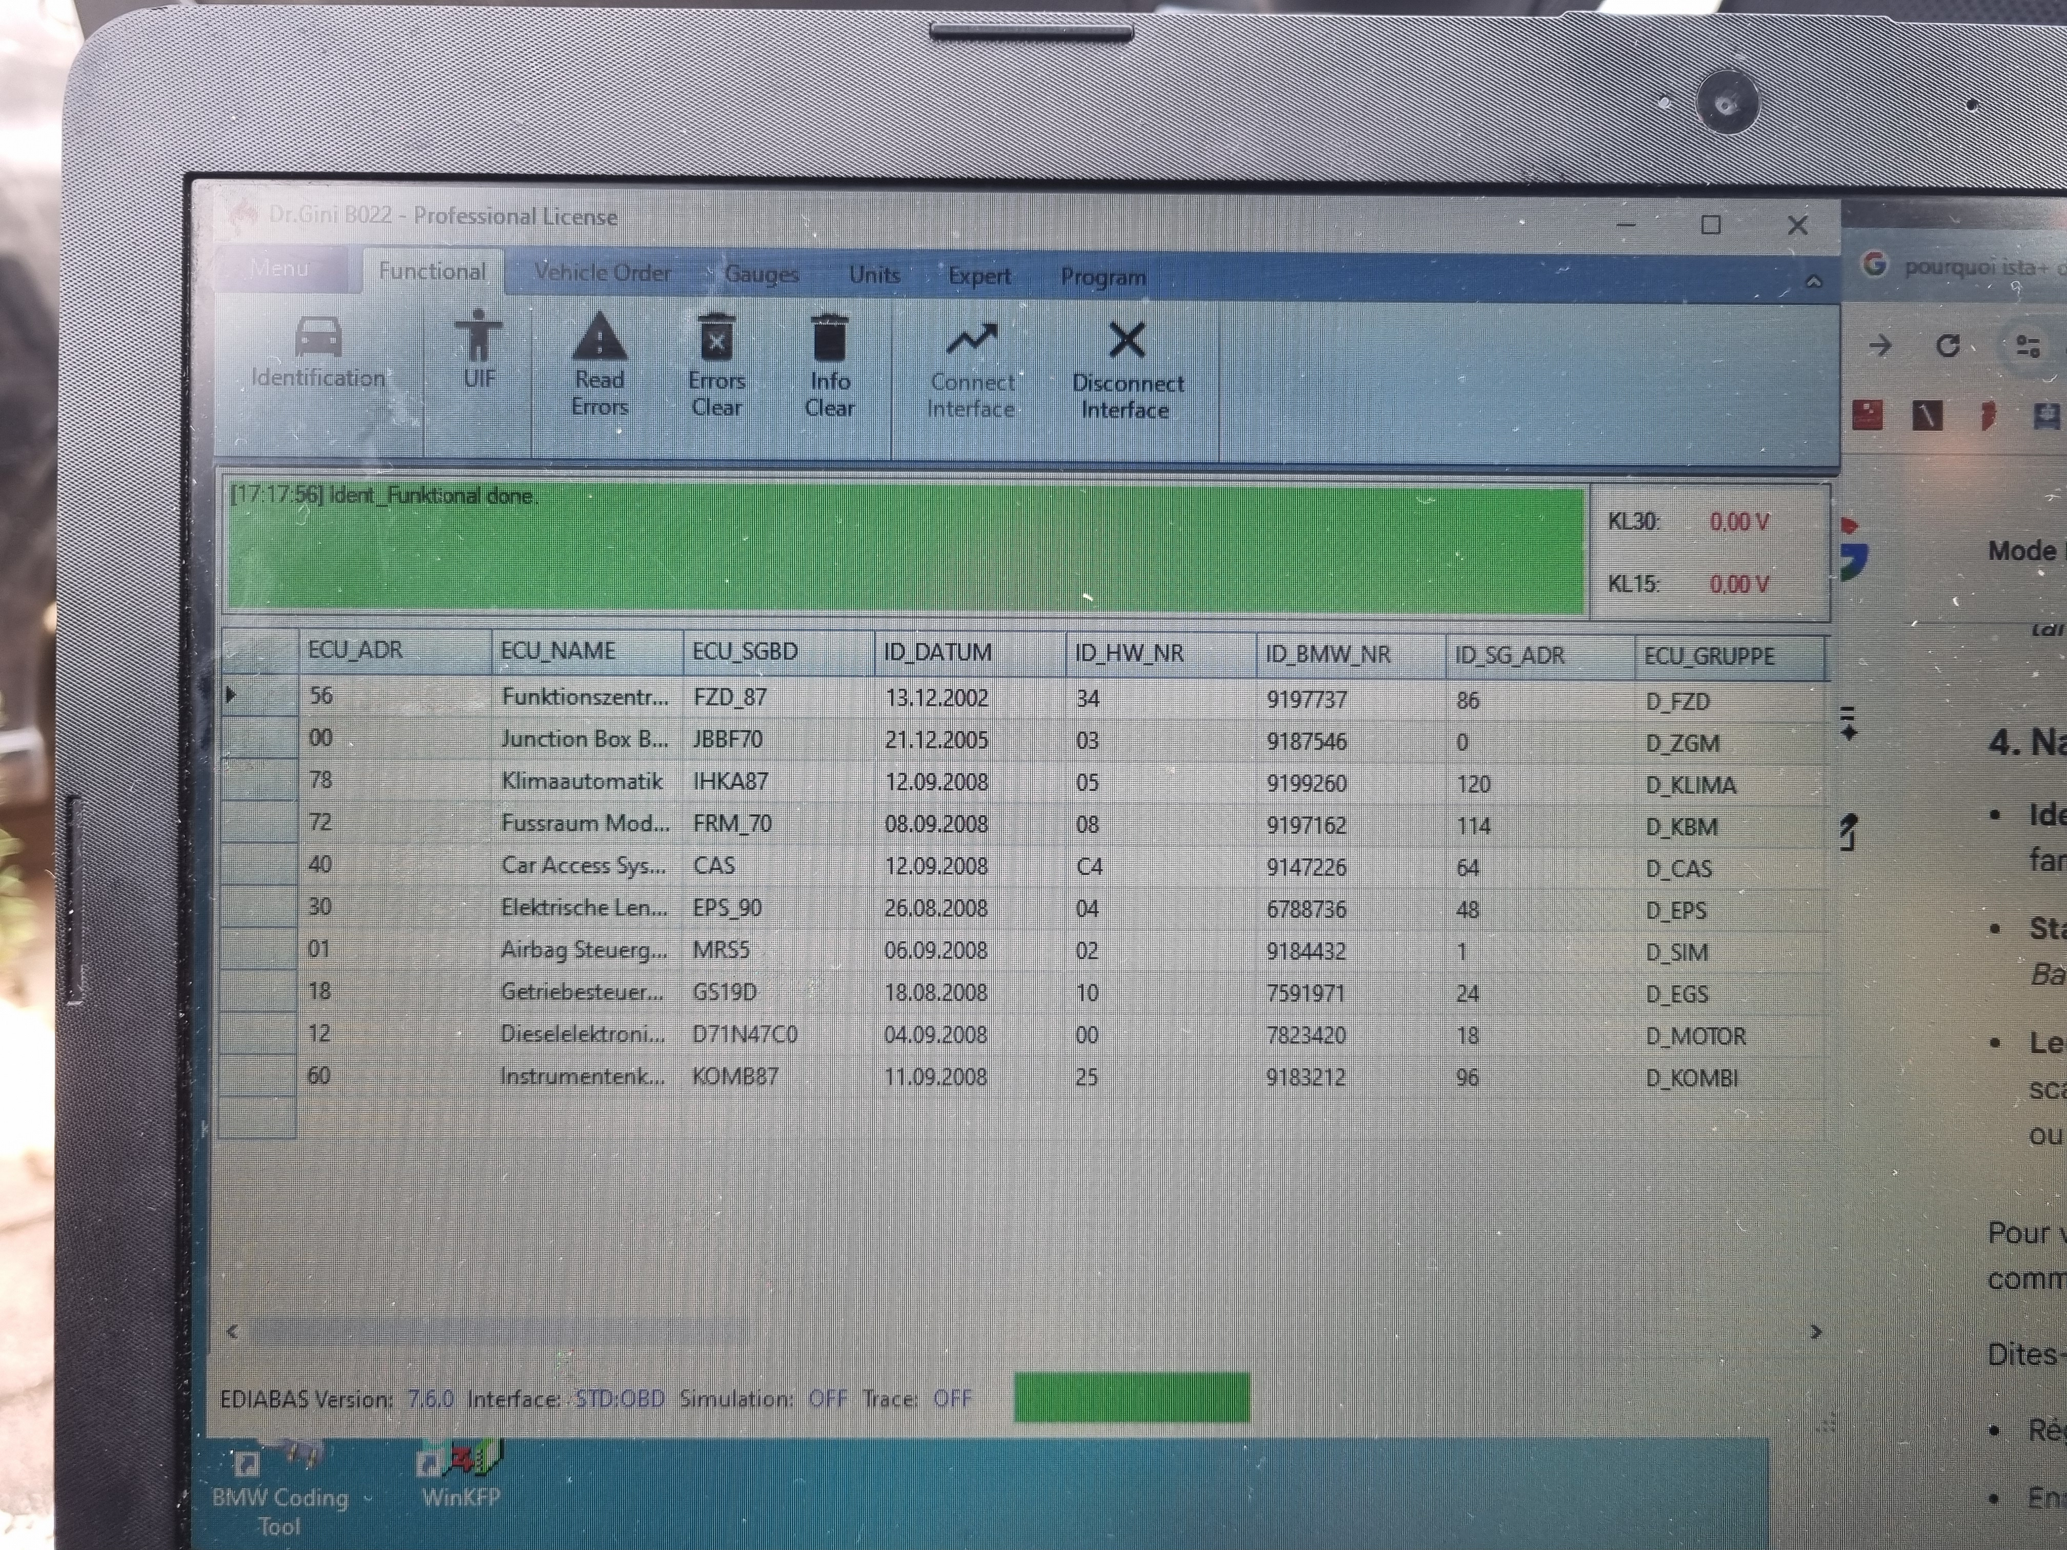Sort by the ECU_SGBD column header

pos(778,652)
